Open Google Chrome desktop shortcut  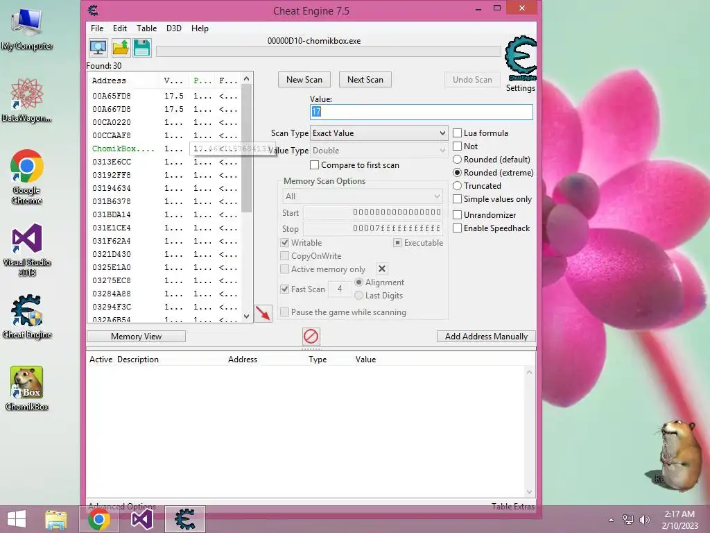[27, 177]
